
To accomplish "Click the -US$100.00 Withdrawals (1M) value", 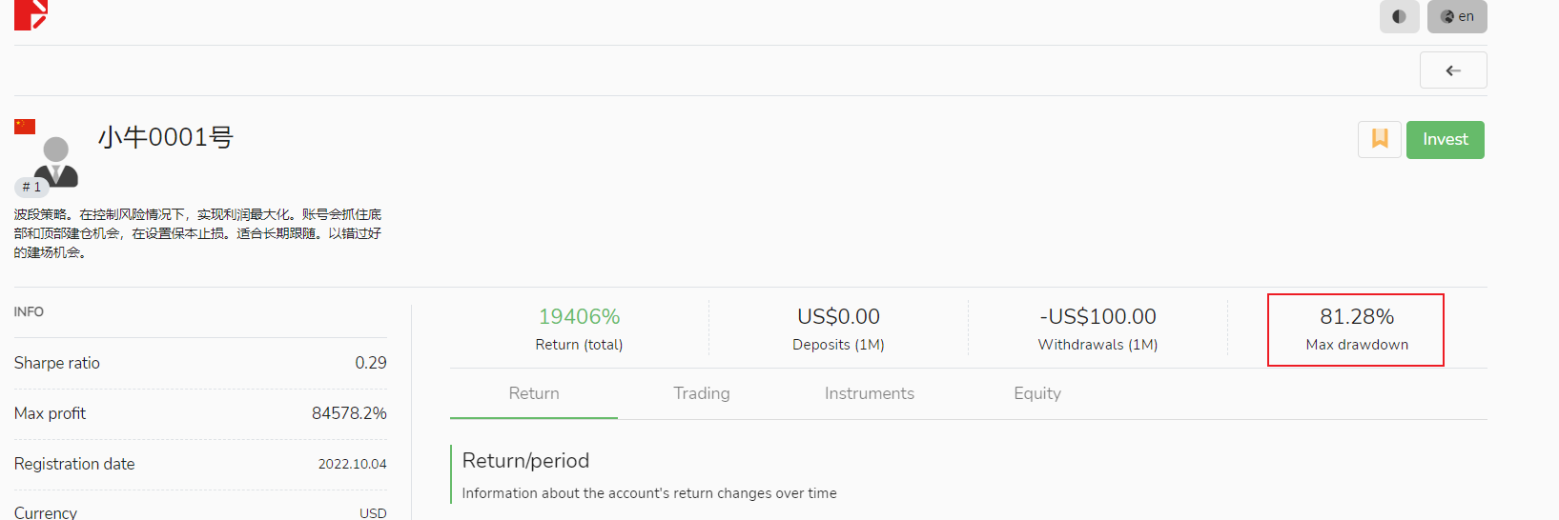I will (1097, 317).
